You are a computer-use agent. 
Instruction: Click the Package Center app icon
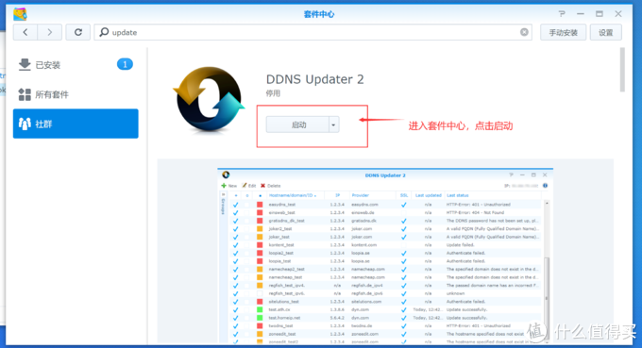(x=20, y=14)
